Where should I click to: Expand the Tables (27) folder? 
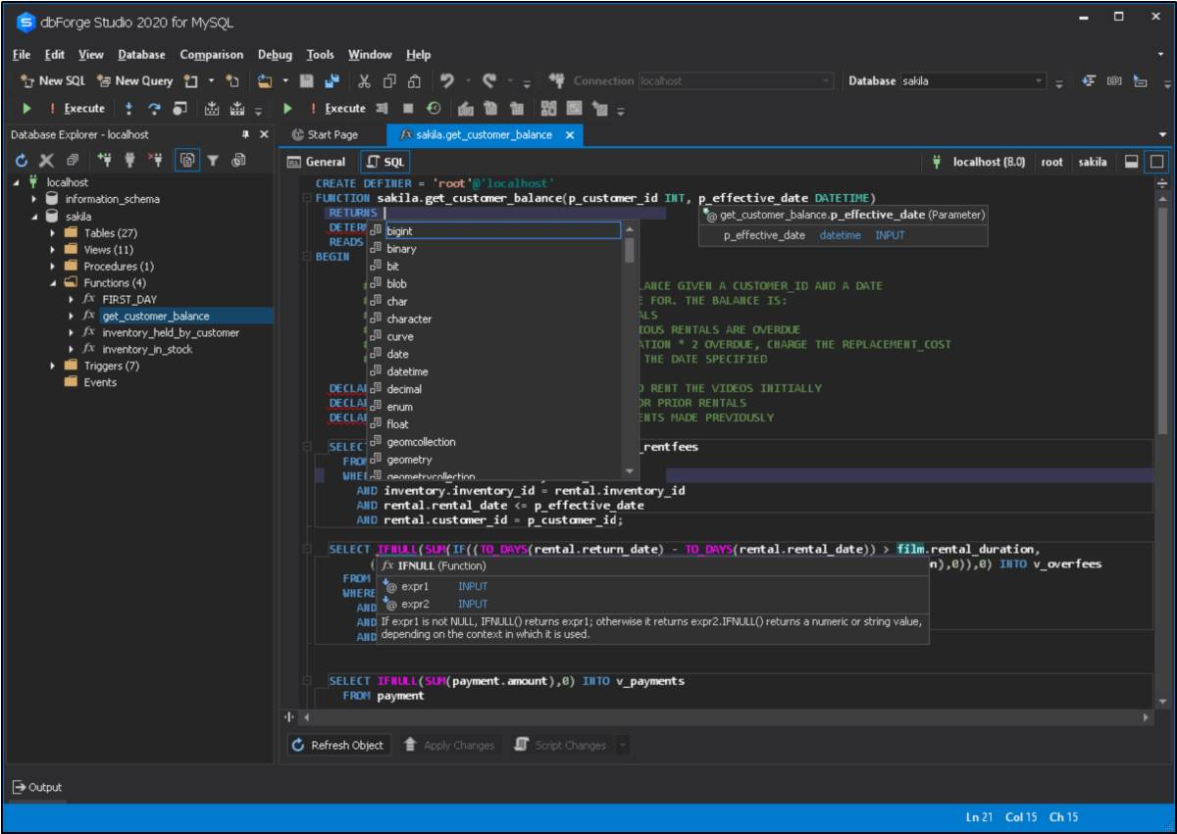pyautogui.click(x=53, y=233)
